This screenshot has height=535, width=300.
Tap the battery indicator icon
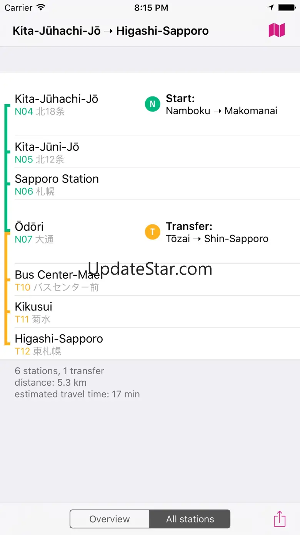[x=287, y=8]
